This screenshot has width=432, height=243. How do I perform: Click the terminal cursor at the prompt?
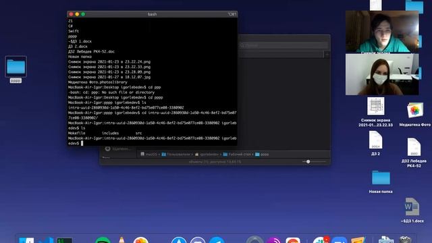pyautogui.click(x=82, y=143)
